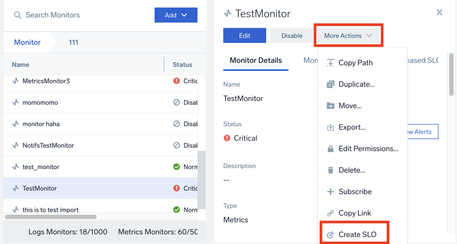Click the Copy Link chain icon
The width and height of the screenshot is (457, 244).
pyautogui.click(x=330, y=213)
